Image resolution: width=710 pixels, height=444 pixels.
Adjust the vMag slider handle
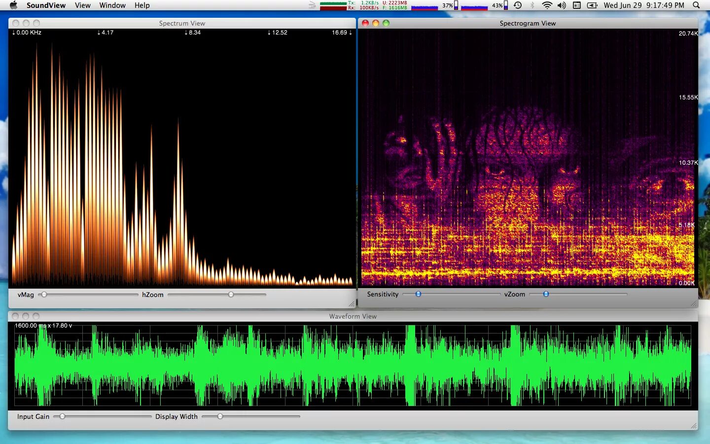44,295
